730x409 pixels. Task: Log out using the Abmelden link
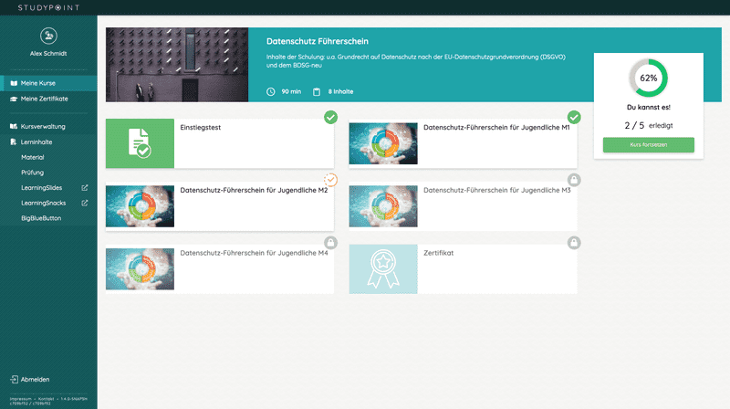point(35,379)
